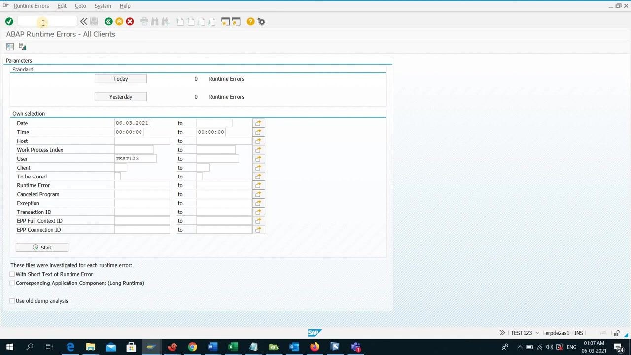The image size is (631, 355).
Task: Open multiple selection for User row
Action: click(258, 159)
